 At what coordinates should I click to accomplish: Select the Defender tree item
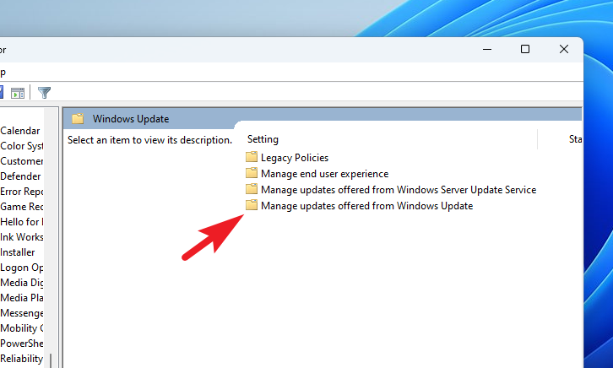[20, 176]
